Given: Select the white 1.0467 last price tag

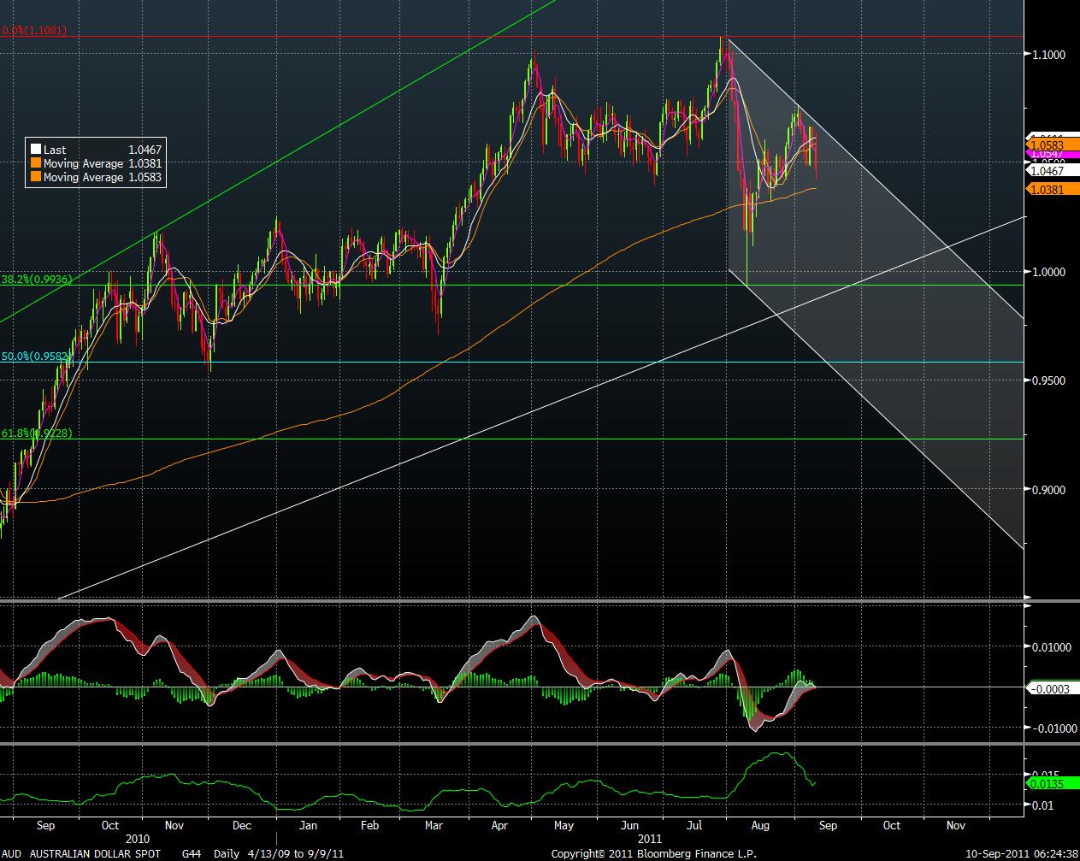Looking at the screenshot, I should point(1047,171).
